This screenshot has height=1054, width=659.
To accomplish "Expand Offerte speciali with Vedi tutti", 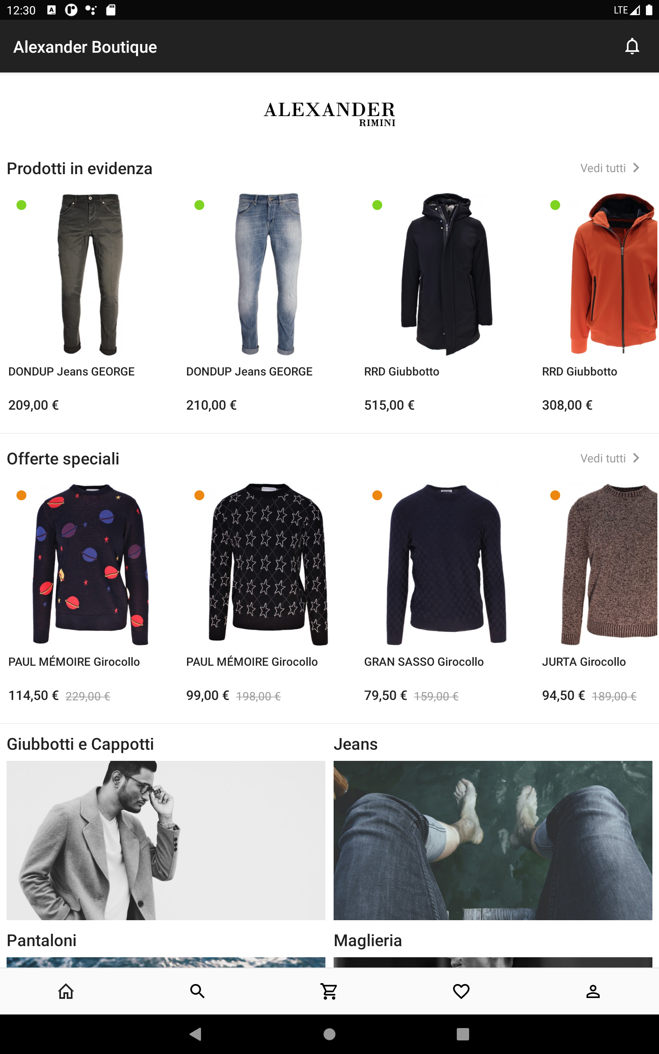I will pyautogui.click(x=610, y=458).
